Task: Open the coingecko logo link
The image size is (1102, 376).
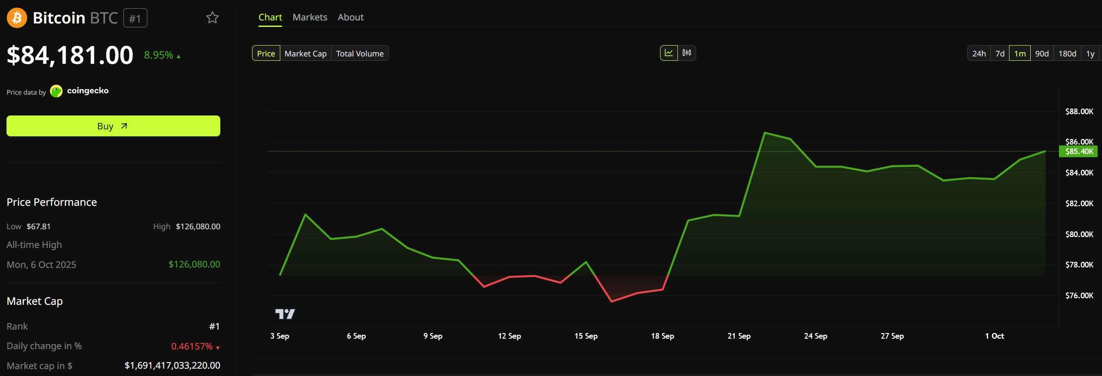Action: [80, 91]
